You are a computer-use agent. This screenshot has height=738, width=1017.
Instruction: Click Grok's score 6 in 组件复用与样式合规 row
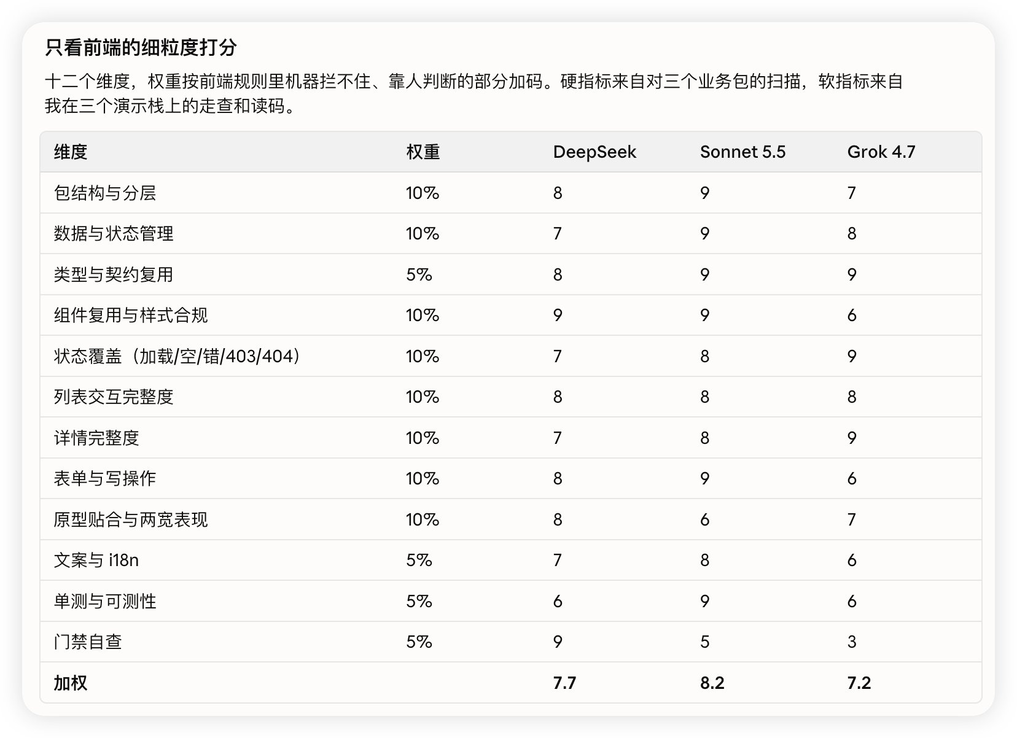pos(852,315)
